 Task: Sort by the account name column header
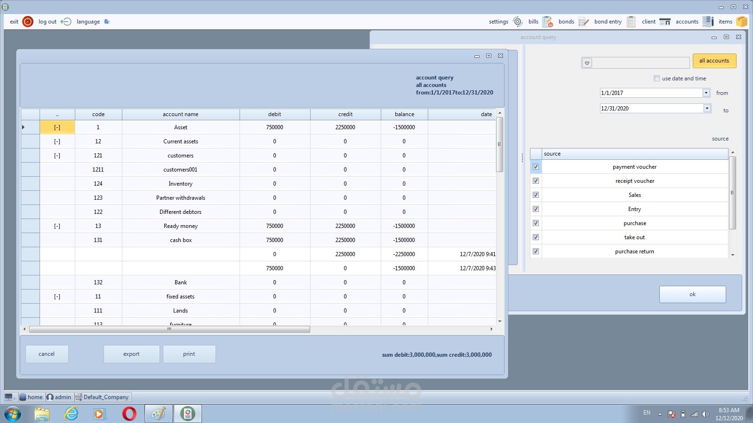point(181,114)
